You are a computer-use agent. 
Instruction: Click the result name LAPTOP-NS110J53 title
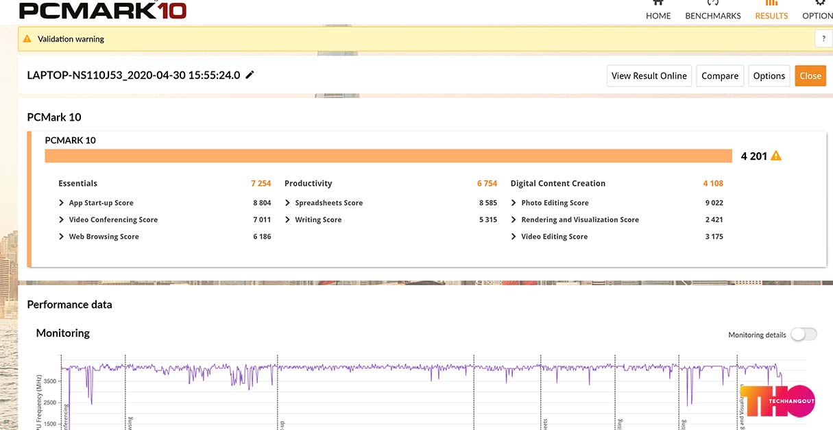[x=134, y=75]
